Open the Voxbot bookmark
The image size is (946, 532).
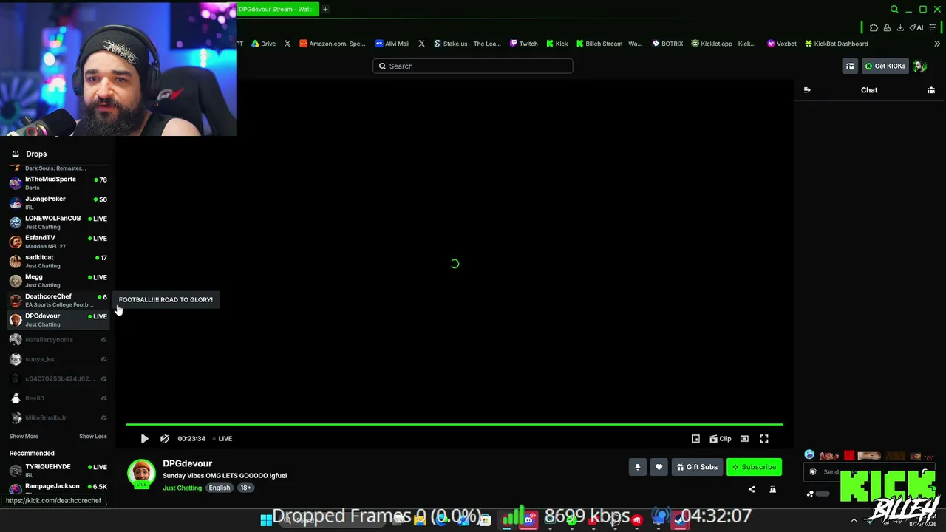click(x=782, y=44)
